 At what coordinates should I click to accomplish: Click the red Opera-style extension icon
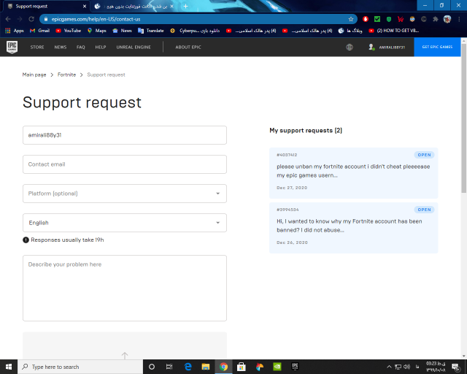coord(366,19)
